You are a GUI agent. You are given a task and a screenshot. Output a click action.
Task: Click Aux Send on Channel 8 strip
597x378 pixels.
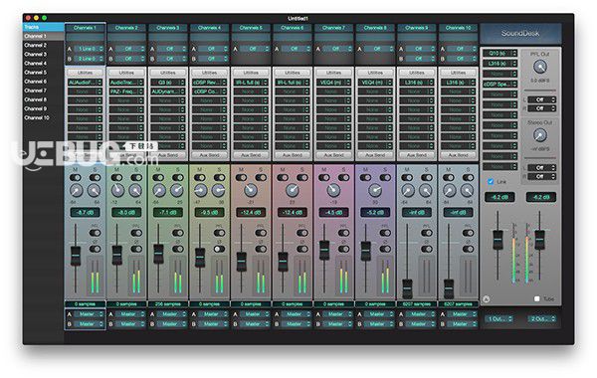pos(375,155)
